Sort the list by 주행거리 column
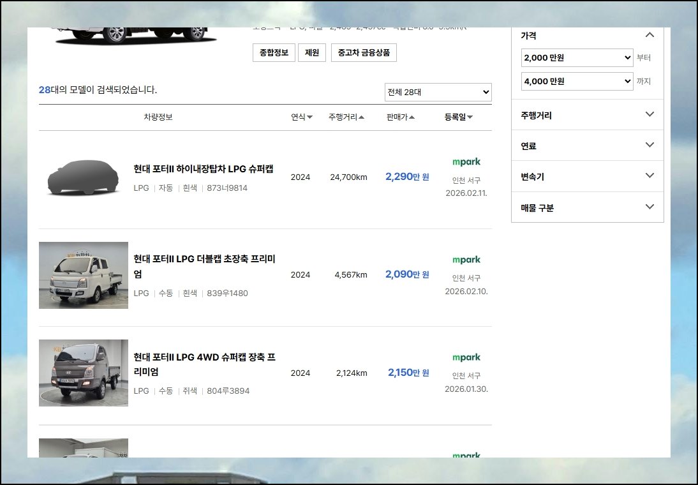The height and width of the screenshot is (485, 698). click(x=346, y=117)
